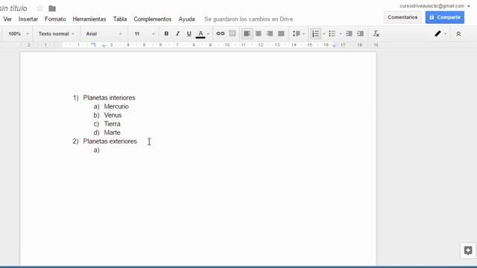Open the Explore button at bottom right
This screenshot has height=268, width=477.
[x=468, y=250]
